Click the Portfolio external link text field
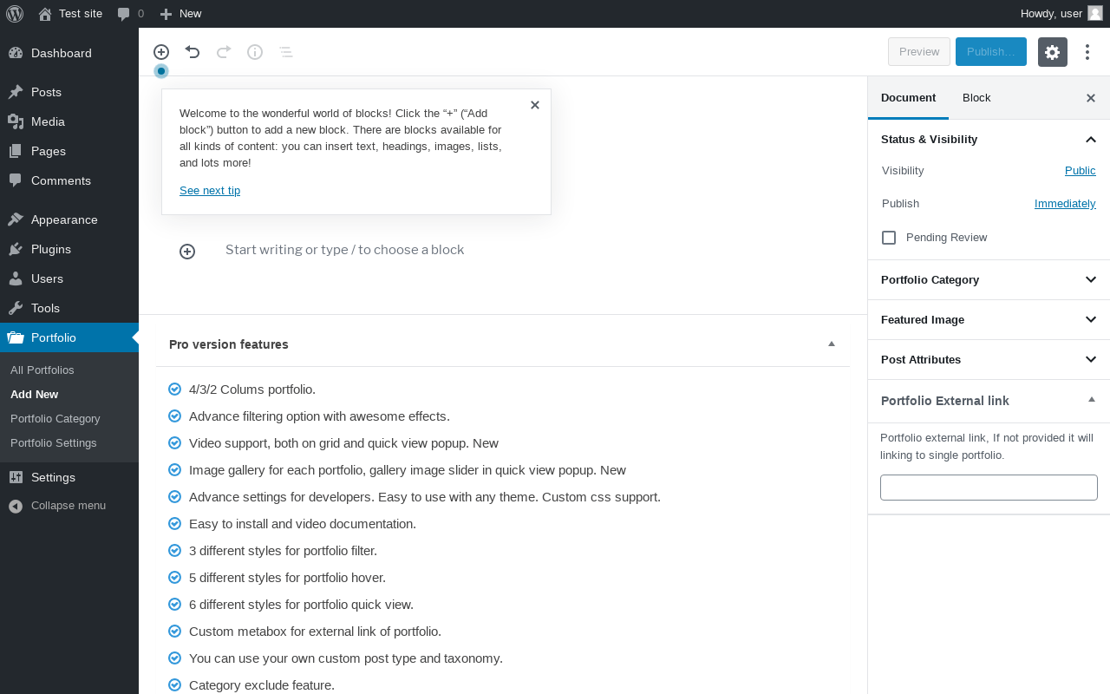 point(989,488)
